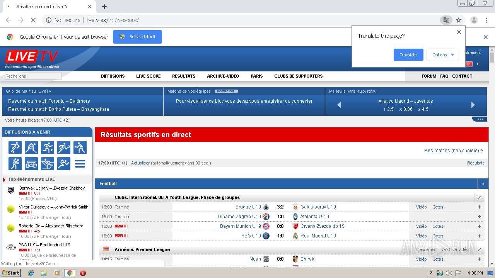Open the Toronto – Baltimore match summary
The width and height of the screenshot is (495, 278).
pos(49,101)
